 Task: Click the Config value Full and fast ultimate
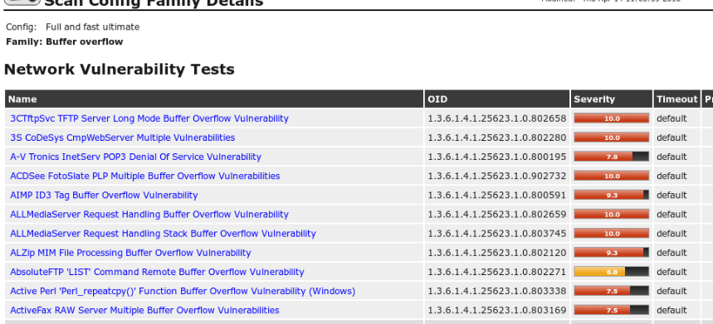click(x=93, y=27)
